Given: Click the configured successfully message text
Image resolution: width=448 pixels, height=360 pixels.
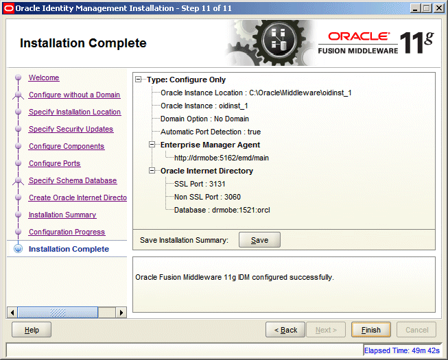Looking at the screenshot, I should [235, 277].
